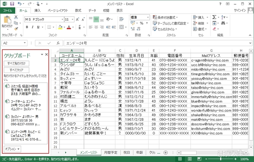This screenshot has height=162, width=254.
Task: Decrease font size with the smaller A icon
Action: pyautogui.click(x=83, y=19)
